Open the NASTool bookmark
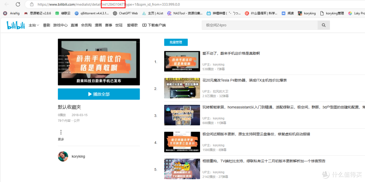Viewport: 365px width, 182px height. click(185, 13)
